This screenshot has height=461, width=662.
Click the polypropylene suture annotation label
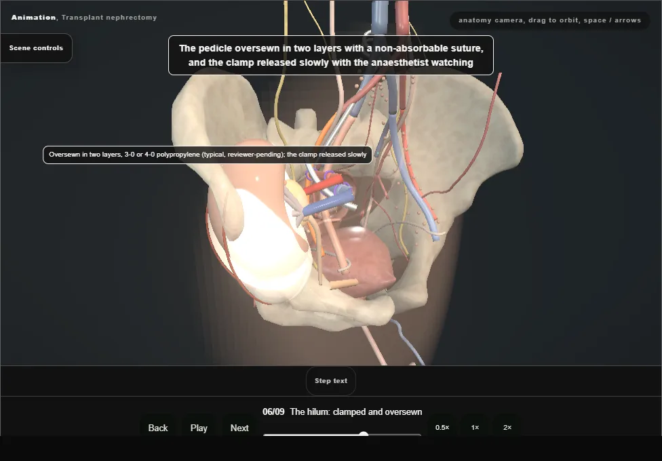point(208,155)
